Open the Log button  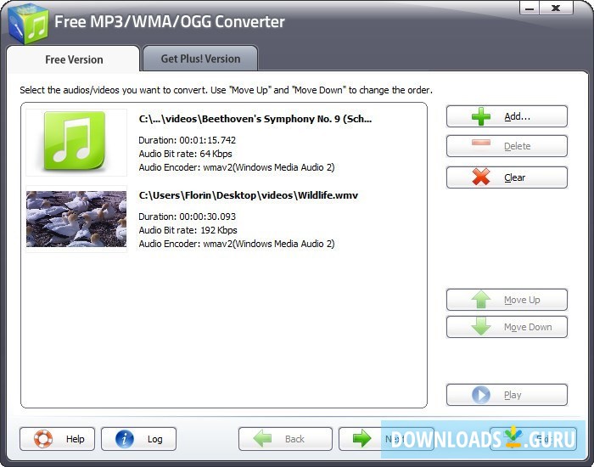pyautogui.click(x=138, y=439)
